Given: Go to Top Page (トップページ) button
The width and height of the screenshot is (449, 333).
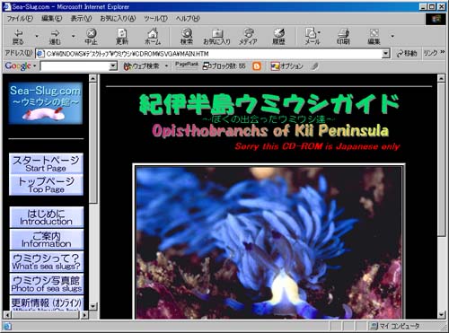Looking at the screenshot, I should coord(46,185).
